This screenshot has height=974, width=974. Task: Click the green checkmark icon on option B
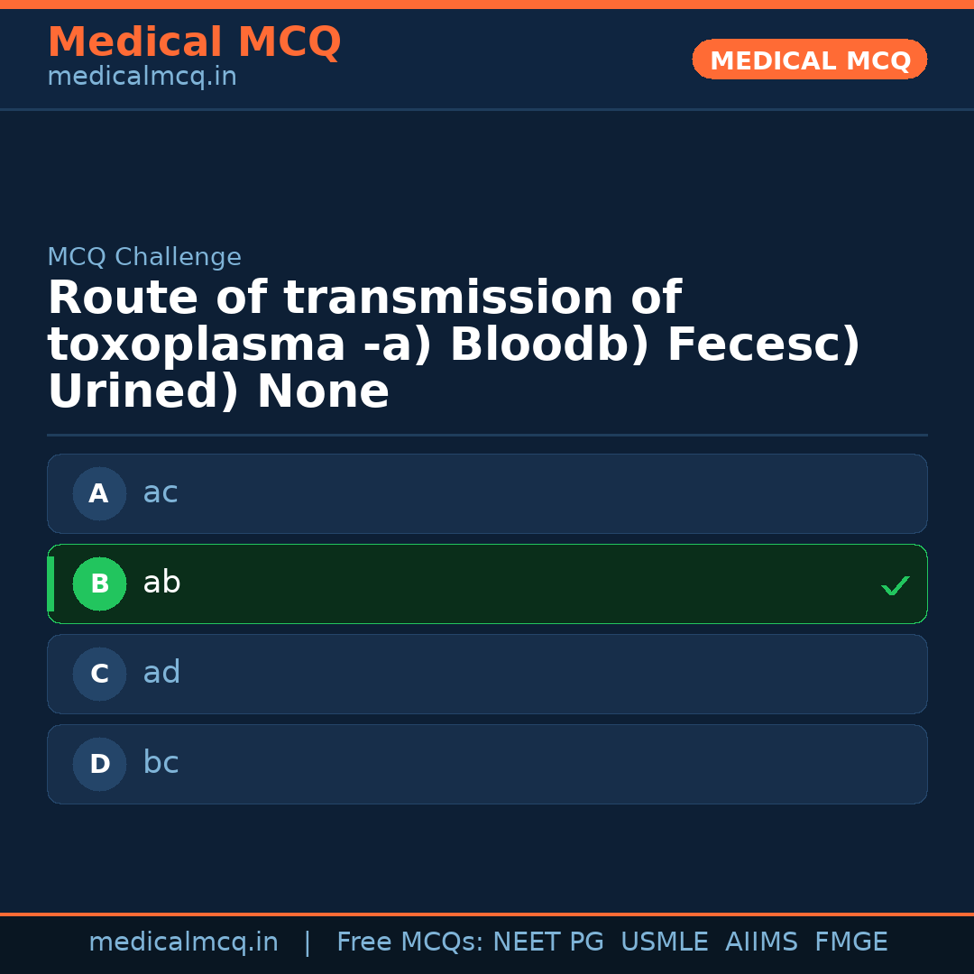(895, 585)
